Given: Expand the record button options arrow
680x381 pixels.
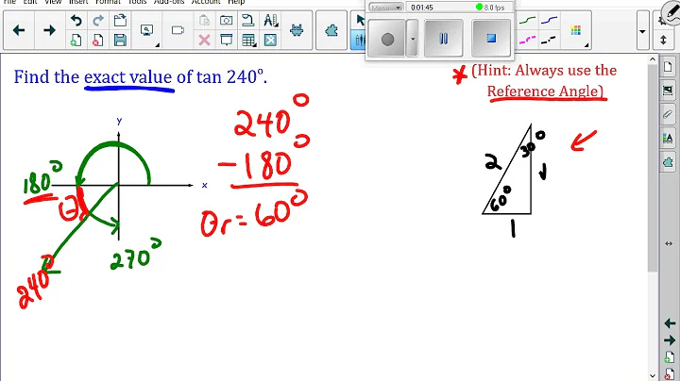Looking at the screenshot, I should (x=413, y=39).
